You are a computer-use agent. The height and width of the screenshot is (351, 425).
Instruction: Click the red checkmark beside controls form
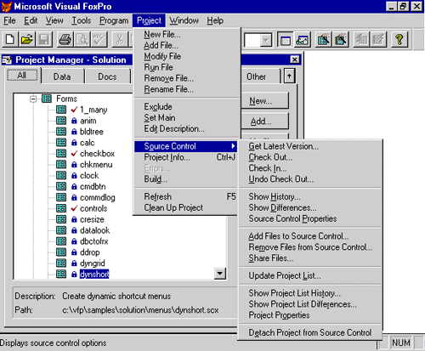(x=74, y=208)
